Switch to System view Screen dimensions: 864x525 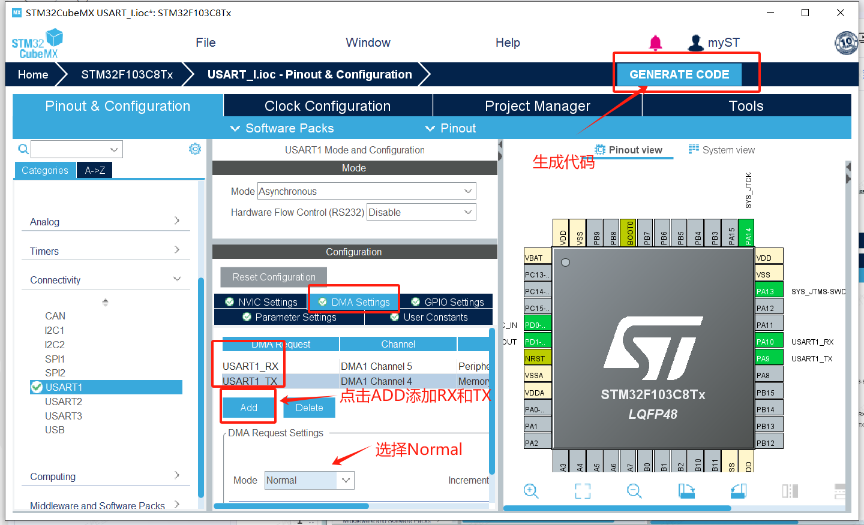722,150
